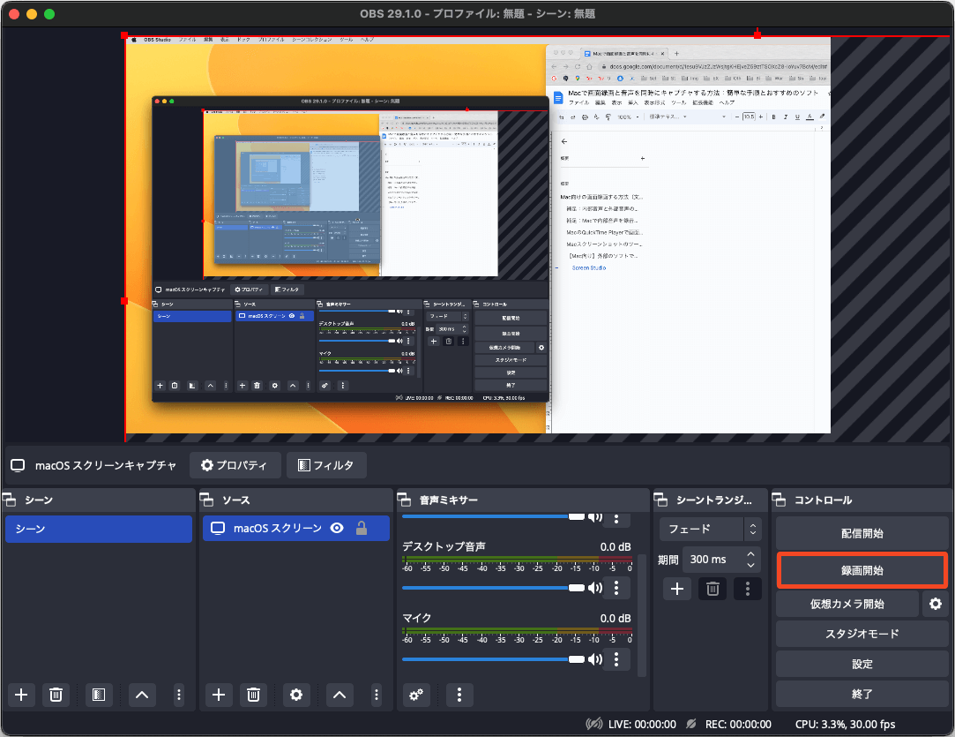Select macOS スクリーン source row
Viewport: 955px width, 737px height.
(x=296, y=528)
